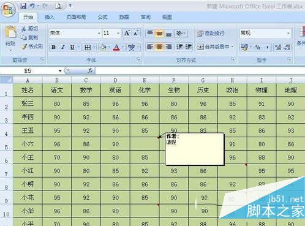Viewport: 305px width, 226px height.
Task: Click the Paste (粘贴) icon
Action: point(10,32)
